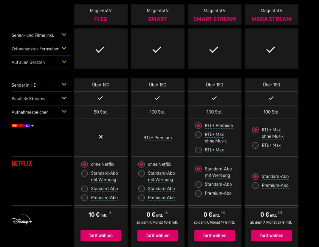Select RTL+ Max ohne Musik in SMART STREAM
This screenshot has width=319, height=247.
pos(198,135)
